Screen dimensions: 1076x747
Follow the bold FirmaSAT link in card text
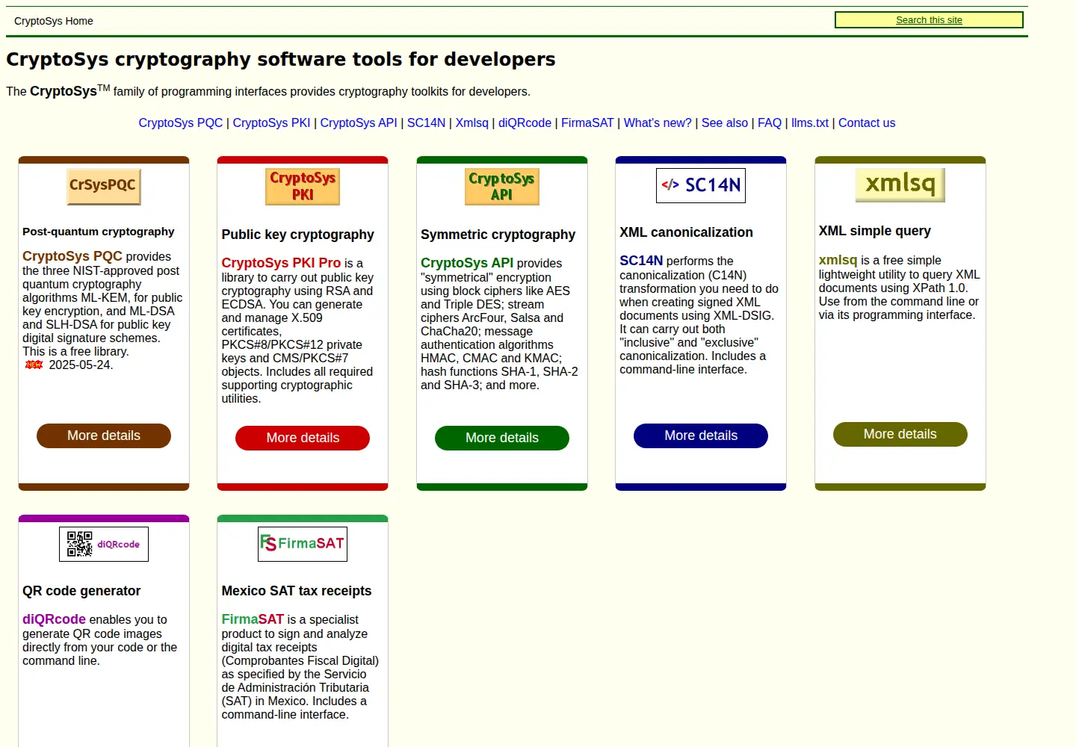click(x=253, y=619)
